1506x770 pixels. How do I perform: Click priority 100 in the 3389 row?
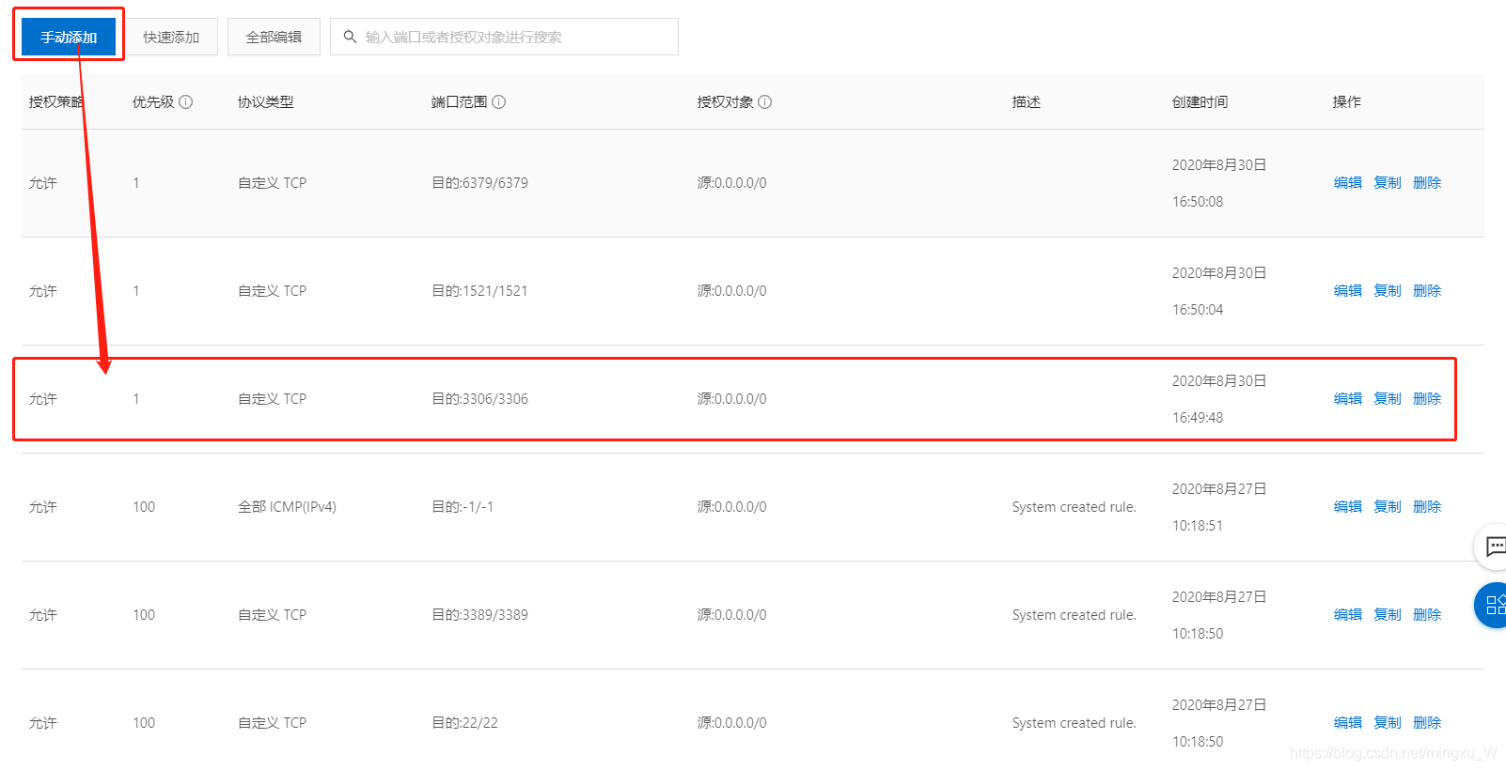[144, 614]
